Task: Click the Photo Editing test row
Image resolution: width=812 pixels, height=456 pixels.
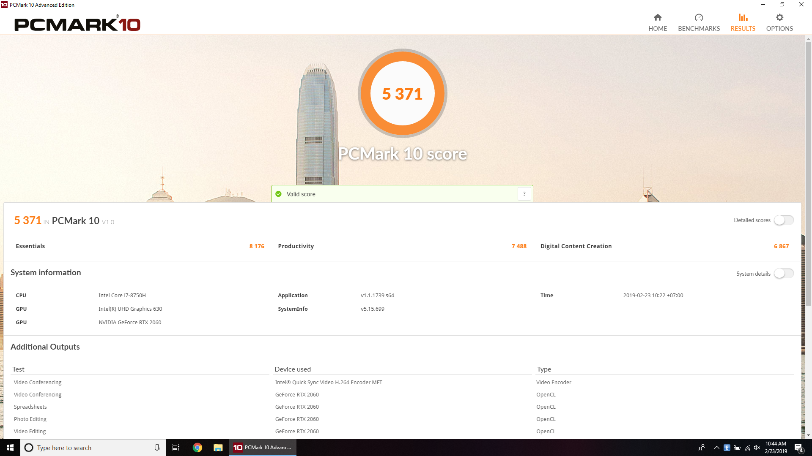Action: pyautogui.click(x=30, y=419)
